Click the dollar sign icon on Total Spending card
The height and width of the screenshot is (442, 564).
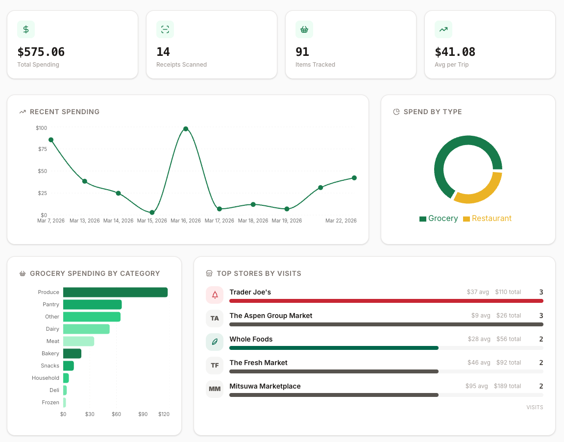point(25,29)
